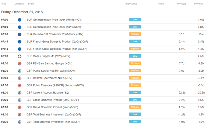The image size is (207, 124).
Task: Sort by the Importance column header
Action: pos(131,4)
